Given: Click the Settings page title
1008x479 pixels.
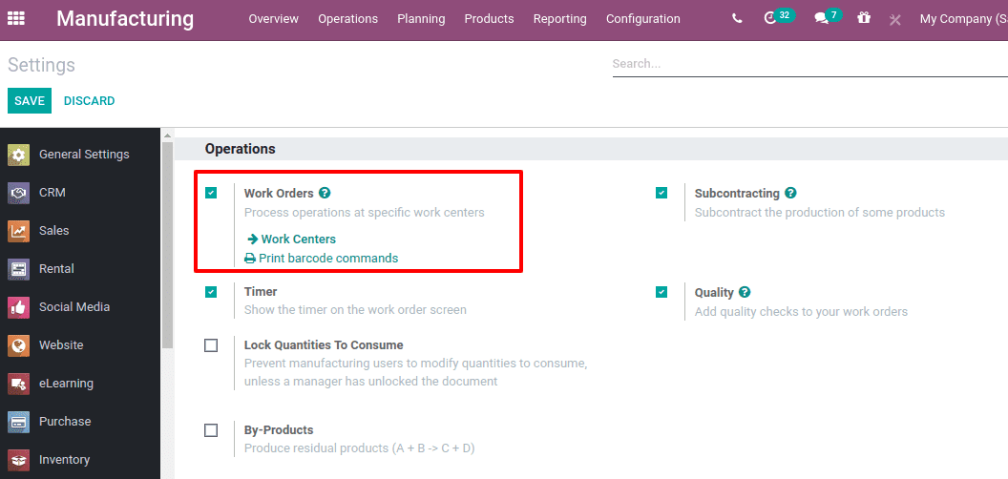Looking at the screenshot, I should click(x=41, y=65).
